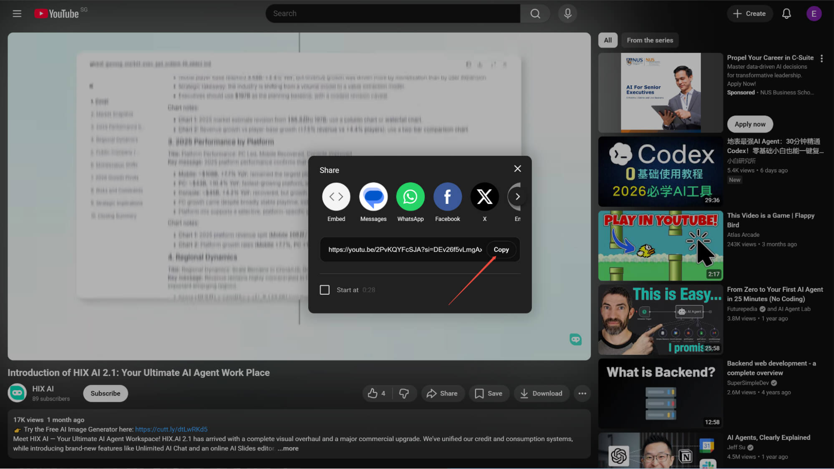Open the YouTube guide hamburger menu
834x469 pixels.
pyautogui.click(x=17, y=14)
